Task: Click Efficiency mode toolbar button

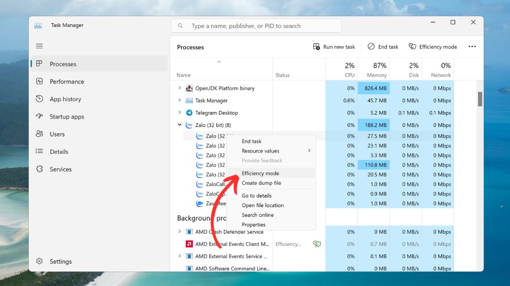Action: coord(433,47)
